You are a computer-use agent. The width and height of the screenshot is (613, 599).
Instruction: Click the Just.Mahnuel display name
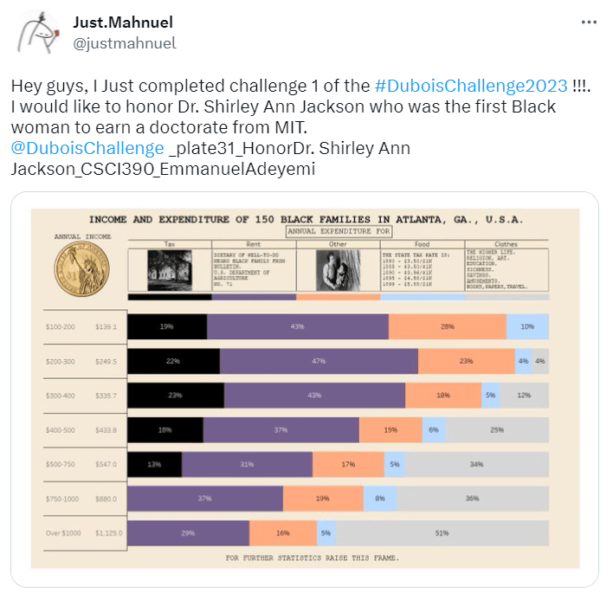click(x=122, y=23)
